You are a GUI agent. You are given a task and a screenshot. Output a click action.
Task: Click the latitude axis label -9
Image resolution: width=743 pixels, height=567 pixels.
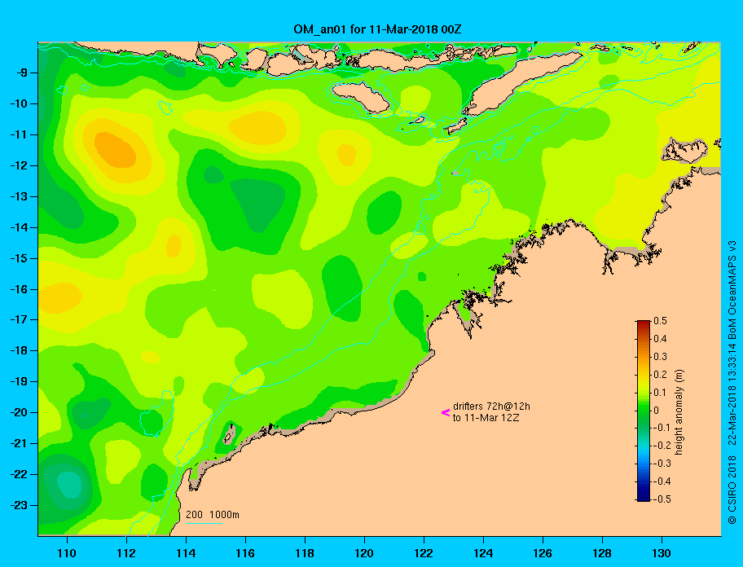[x=23, y=73]
